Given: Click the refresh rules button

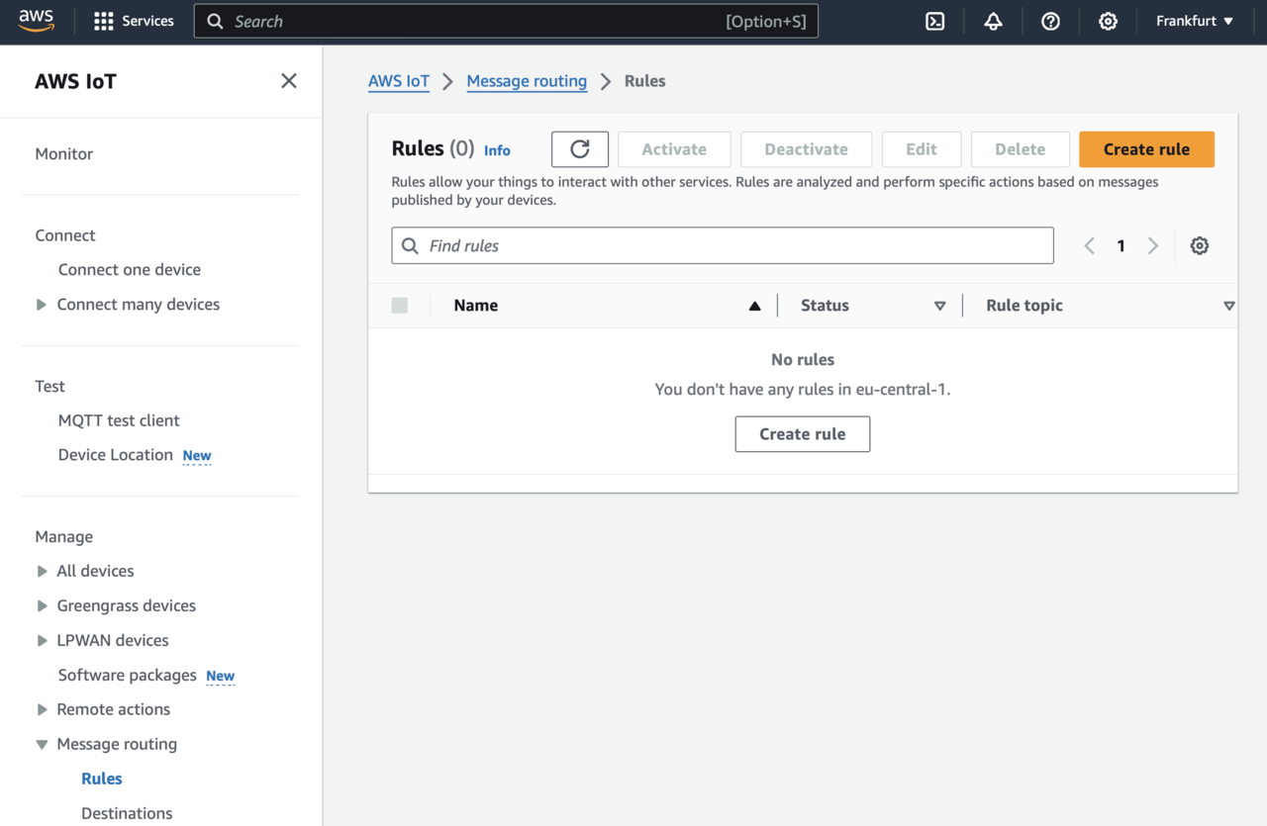Looking at the screenshot, I should click(580, 149).
